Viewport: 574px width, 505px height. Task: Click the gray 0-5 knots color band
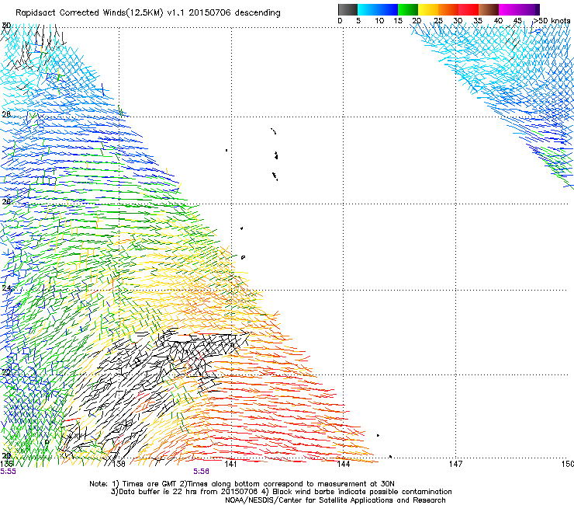pyautogui.click(x=348, y=9)
